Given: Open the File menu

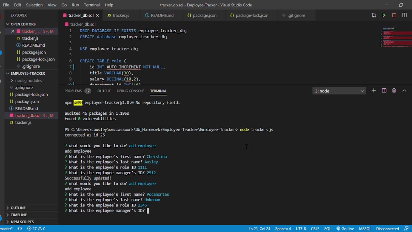Looking at the screenshot, I should coord(6,5).
